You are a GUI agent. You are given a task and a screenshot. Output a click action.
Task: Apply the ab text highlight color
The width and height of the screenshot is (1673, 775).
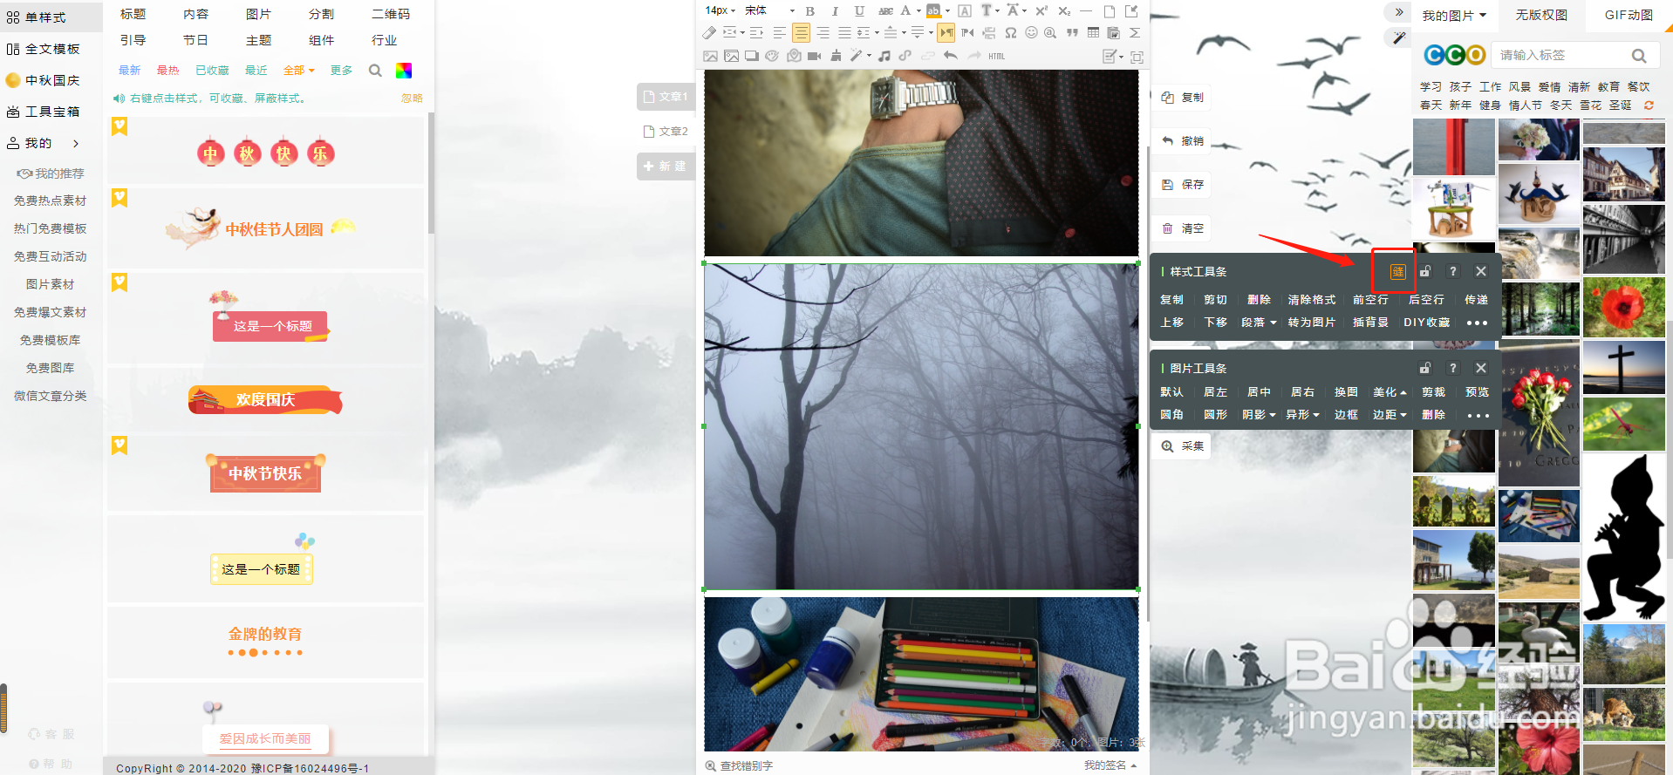click(933, 10)
